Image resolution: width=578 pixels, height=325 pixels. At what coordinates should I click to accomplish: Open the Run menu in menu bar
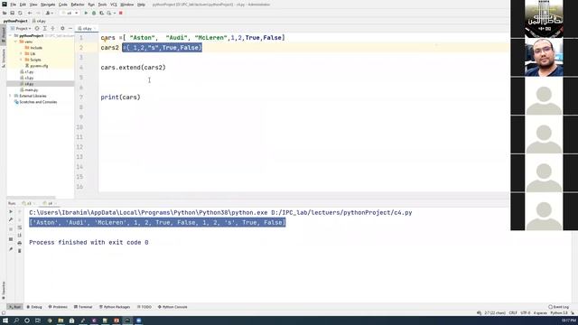pos(91,5)
